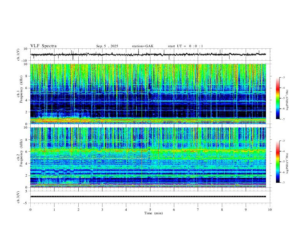
Task: Click the 'VLF Spectra' title text
Action: coord(43,46)
